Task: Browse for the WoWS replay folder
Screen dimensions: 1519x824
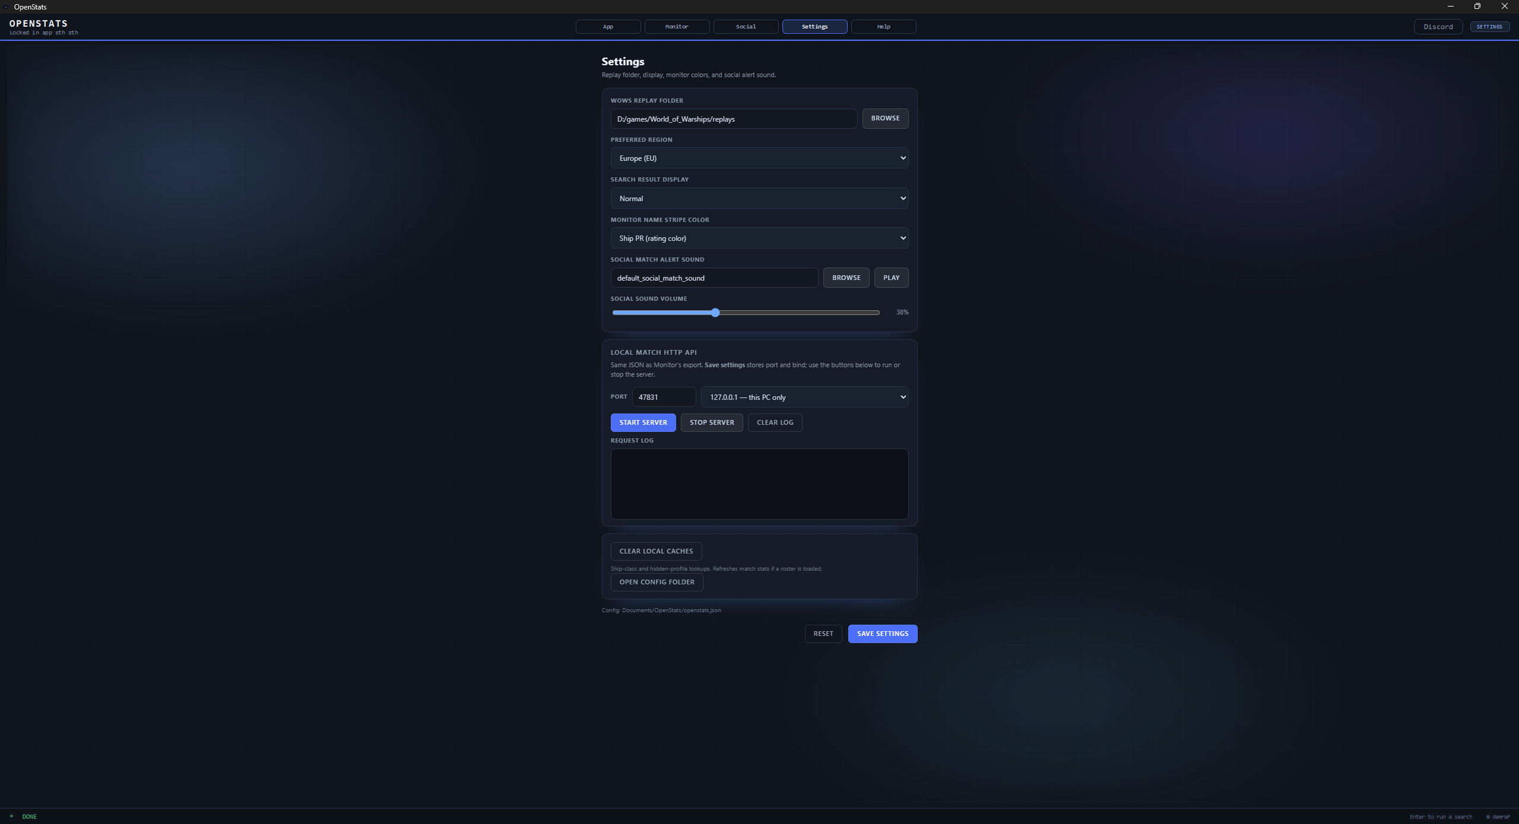Action: click(x=885, y=118)
